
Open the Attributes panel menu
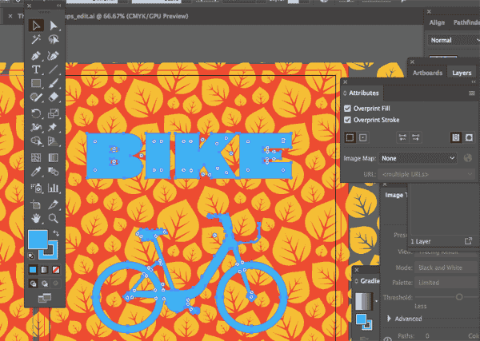click(472, 93)
